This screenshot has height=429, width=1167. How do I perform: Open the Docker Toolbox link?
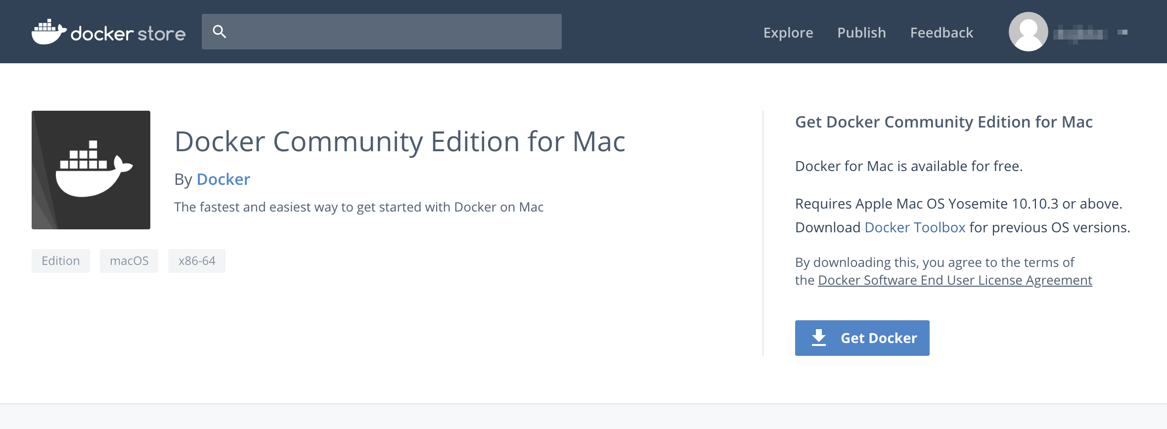click(x=914, y=227)
